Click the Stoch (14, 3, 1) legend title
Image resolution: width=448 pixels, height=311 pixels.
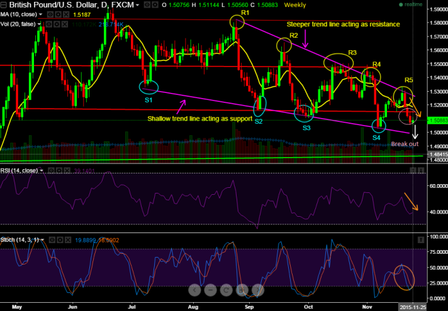tap(20, 240)
